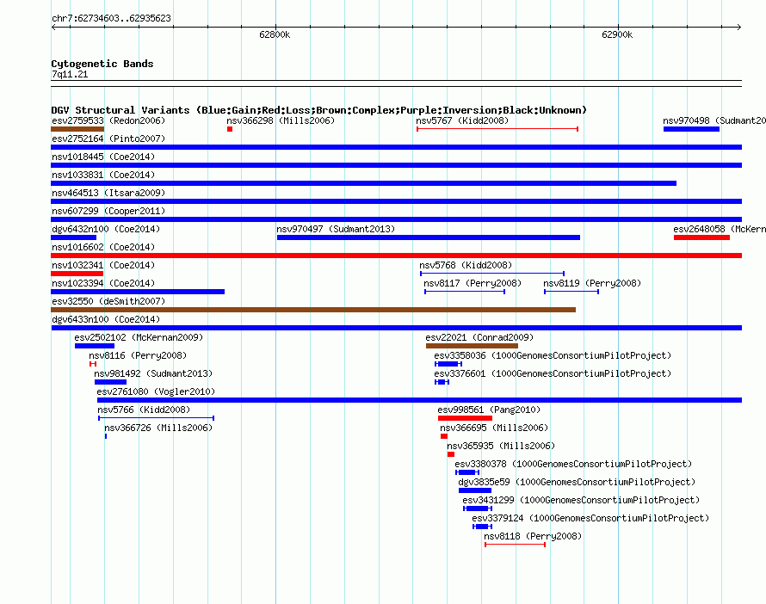Click the nsv1032341 (Coe2014) red bar

click(x=77, y=274)
